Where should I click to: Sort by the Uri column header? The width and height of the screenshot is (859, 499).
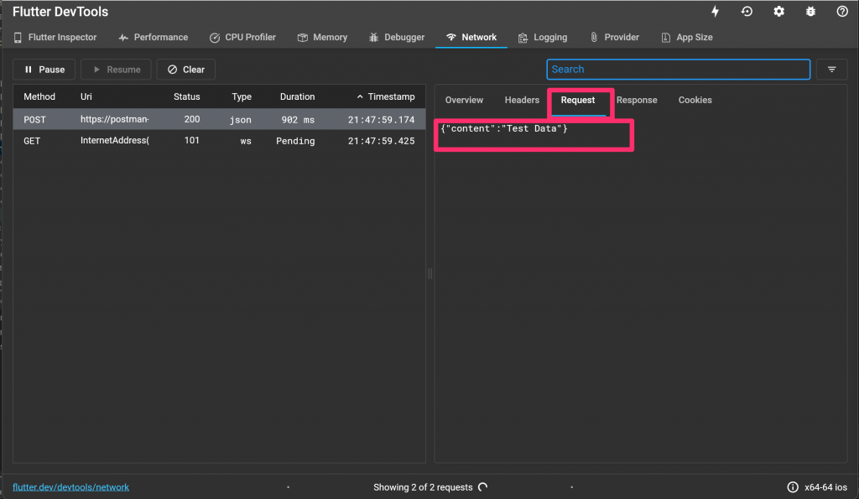click(86, 96)
